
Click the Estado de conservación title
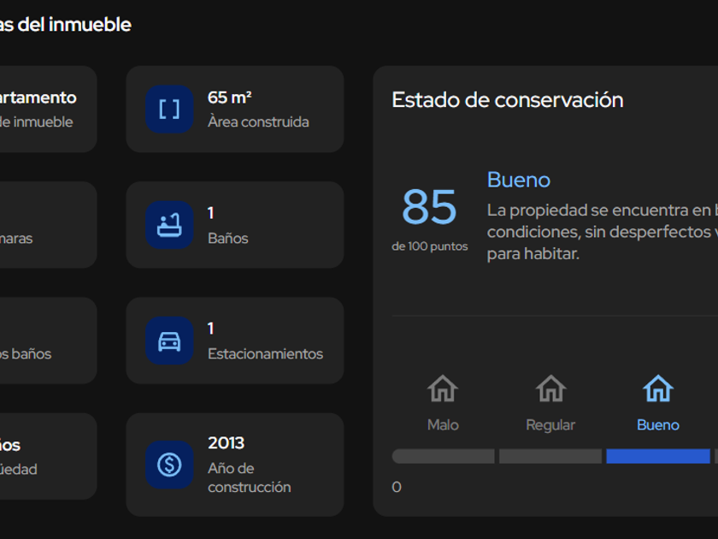tap(508, 100)
